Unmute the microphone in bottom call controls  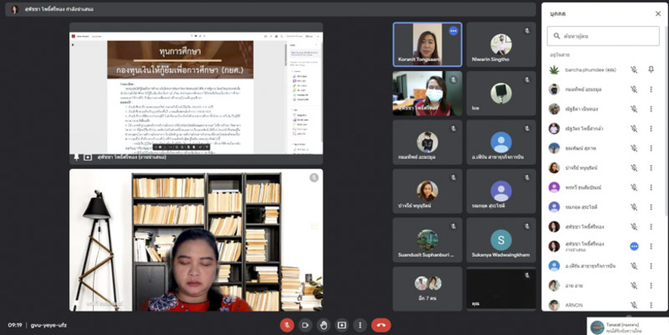tap(287, 325)
